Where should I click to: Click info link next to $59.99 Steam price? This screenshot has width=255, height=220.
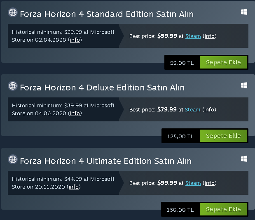(209, 36)
